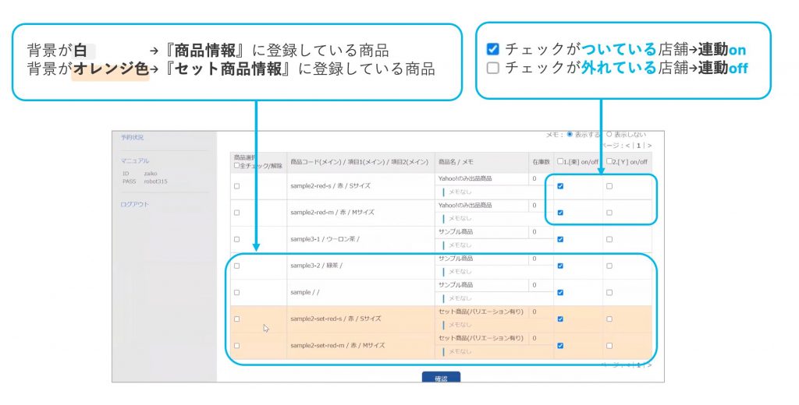Image resolution: width=799 pixels, height=405 pixels.
Task: Select product checkbox for sample3-2 緑茶 row
Action: tap(237, 266)
